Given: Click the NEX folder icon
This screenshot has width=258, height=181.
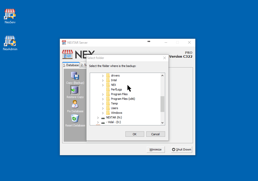Looking at the screenshot, I should click(x=108, y=85).
